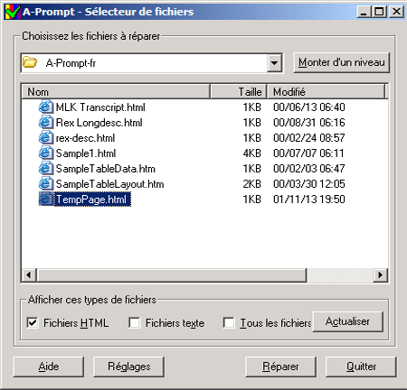
Task: Sort files by the Modifié column header
Action: click(x=327, y=91)
